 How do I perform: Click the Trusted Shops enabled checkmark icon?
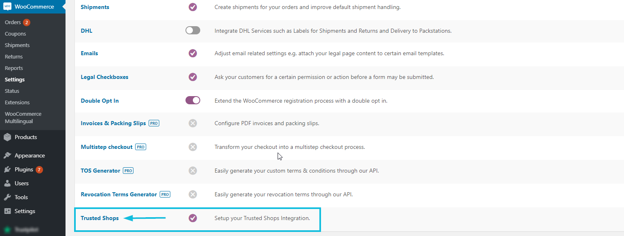[193, 218]
